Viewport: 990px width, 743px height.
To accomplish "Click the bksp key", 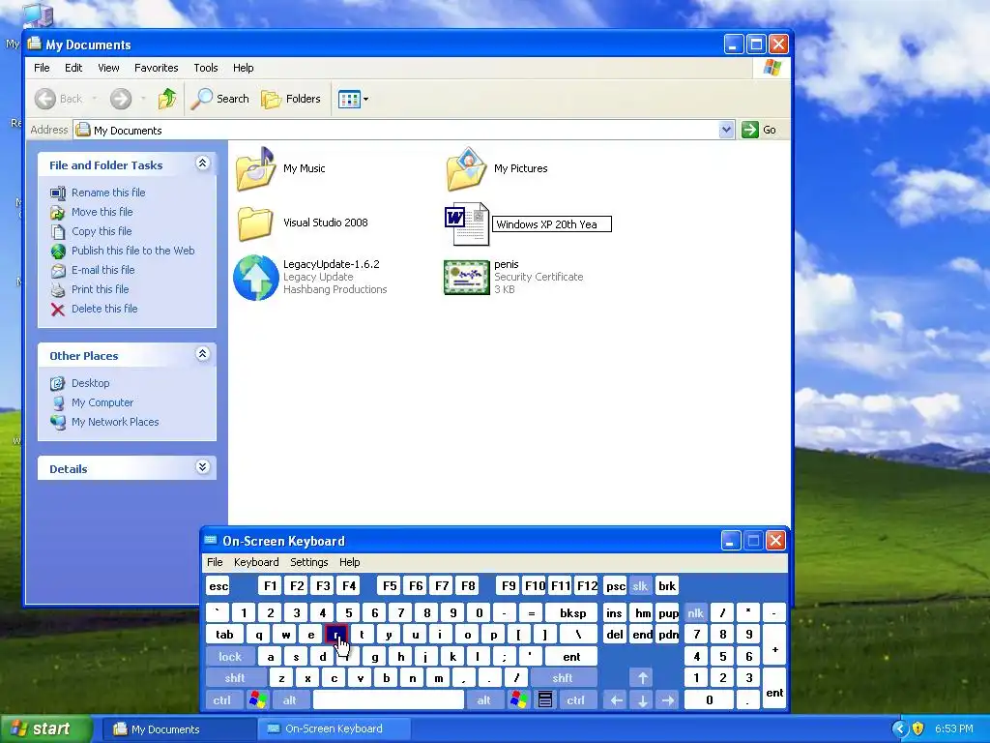I will pyautogui.click(x=572, y=612).
